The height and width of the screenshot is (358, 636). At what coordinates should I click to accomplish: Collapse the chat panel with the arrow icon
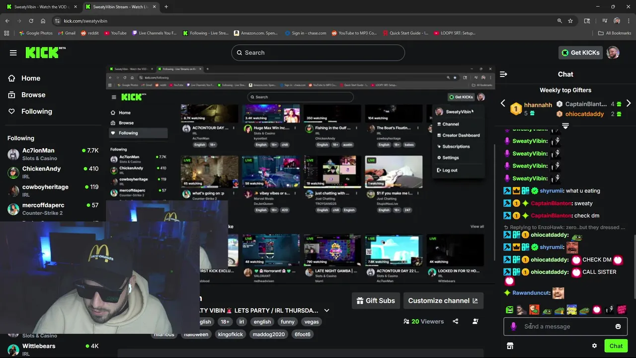[503, 74]
